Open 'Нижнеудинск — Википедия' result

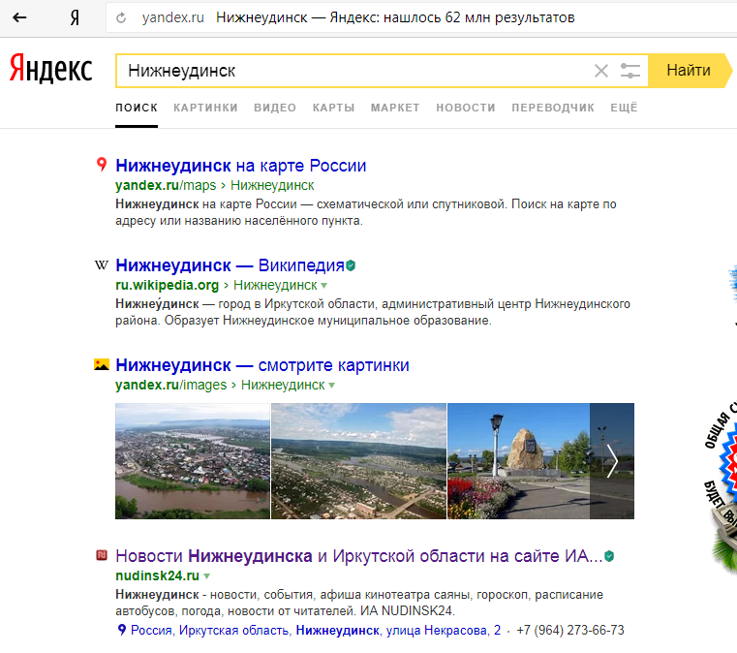tap(230, 265)
